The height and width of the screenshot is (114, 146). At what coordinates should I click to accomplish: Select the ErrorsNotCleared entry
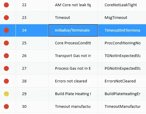pos(122,81)
